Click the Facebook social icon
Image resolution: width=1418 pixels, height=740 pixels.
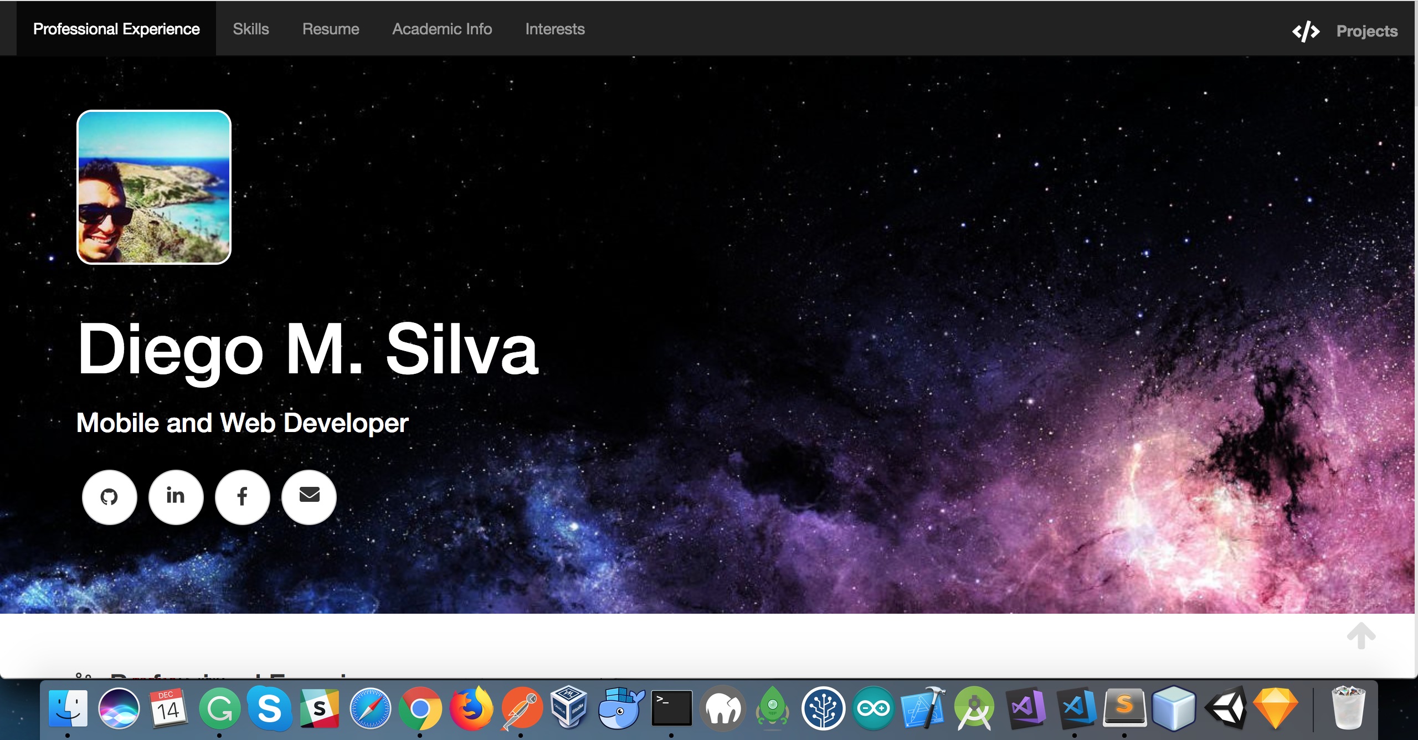(x=242, y=497)
